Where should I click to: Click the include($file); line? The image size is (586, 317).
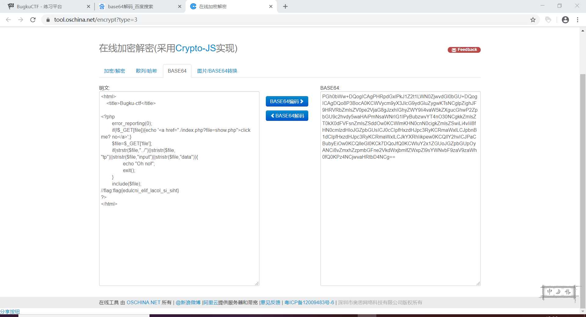pos(127,184)
